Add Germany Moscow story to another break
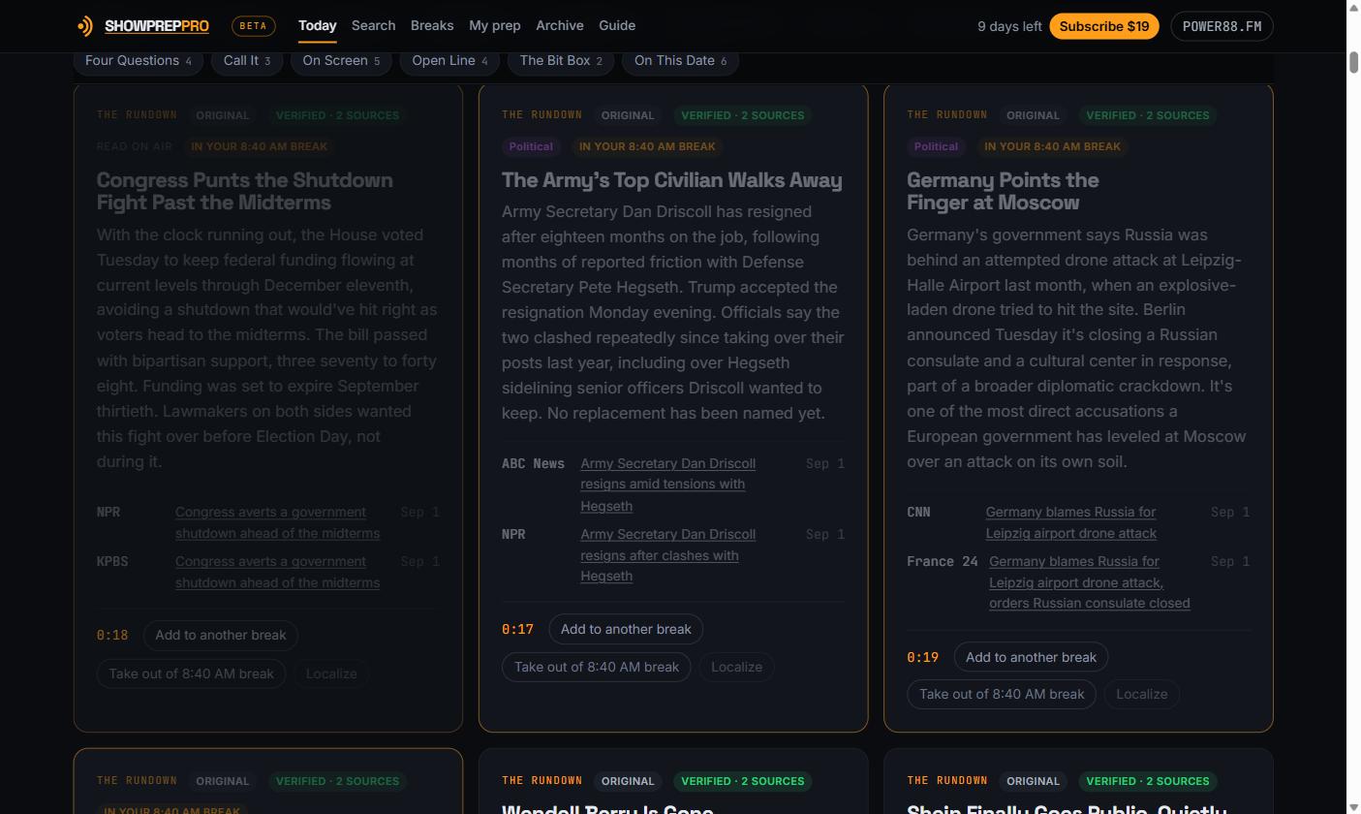 click(x=1031, y=657)
